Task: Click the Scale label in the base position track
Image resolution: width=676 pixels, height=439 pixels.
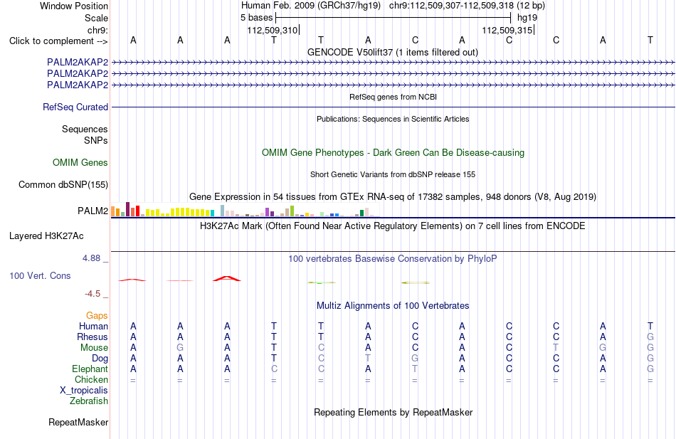Action: pos(96,18)
